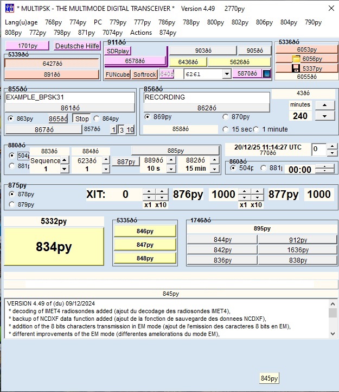The width and height of the screenshot is (339, 392).
Task: Increase the minutes value with up arrow
Action: [x=324, y=105]
